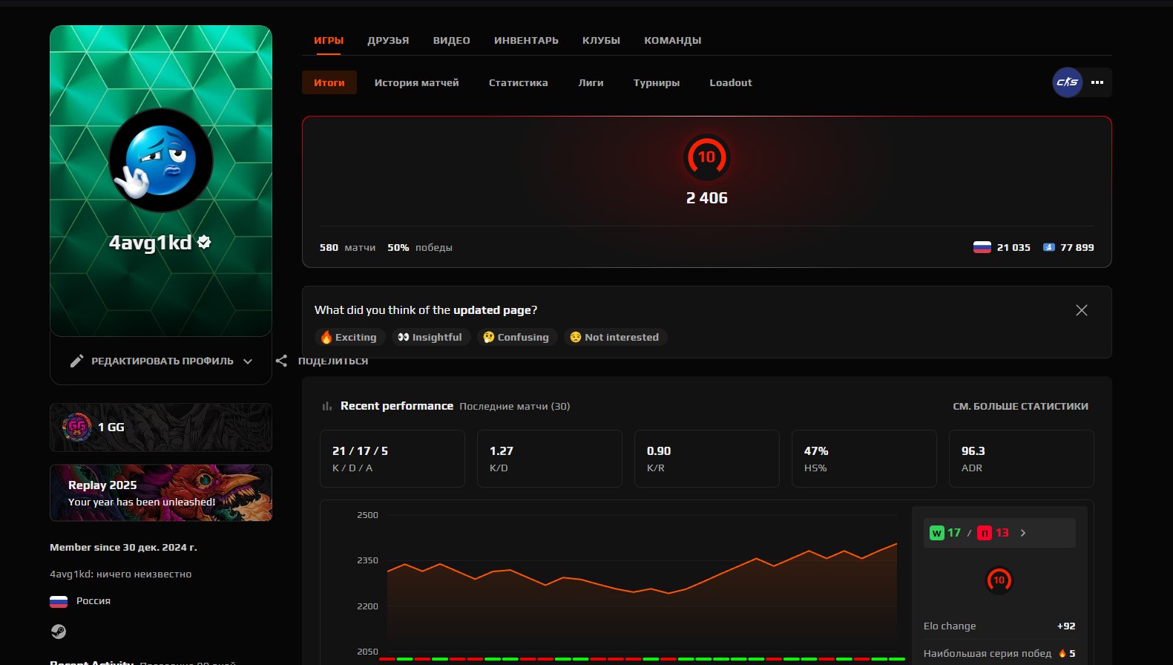The image size is (1173, 665).
Task: Click the Russian flag ranking icon
Action: tap(982, 247)
